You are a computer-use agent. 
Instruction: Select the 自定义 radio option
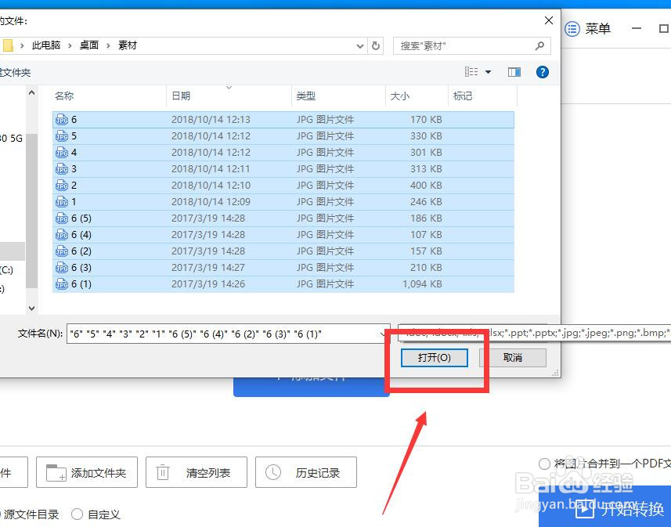(77, 514)
